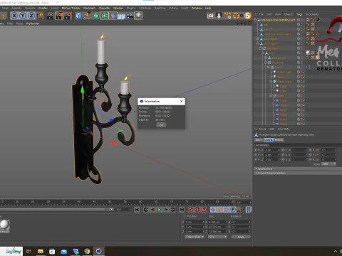Click the green array modeling icon
The width and height of the screenshot is (342, 256).
pyautogui.click(x=104, y=16)
